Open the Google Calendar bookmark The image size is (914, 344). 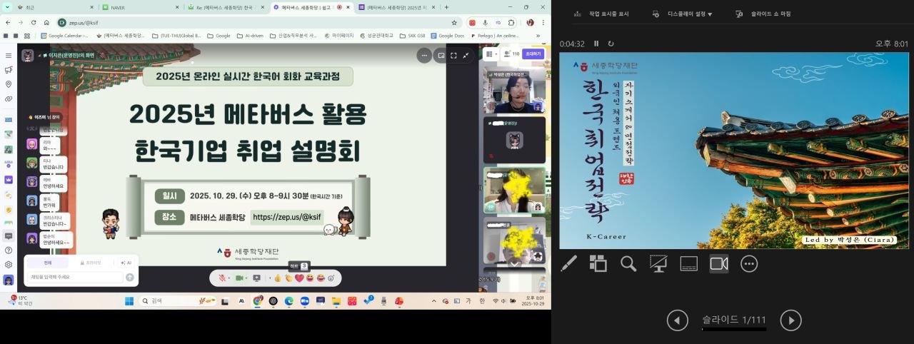pyautogui.click(x=64, y=35)
